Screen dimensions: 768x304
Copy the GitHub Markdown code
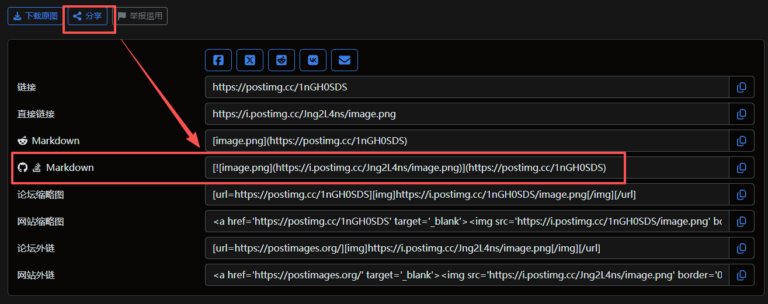tap(742, 168)
